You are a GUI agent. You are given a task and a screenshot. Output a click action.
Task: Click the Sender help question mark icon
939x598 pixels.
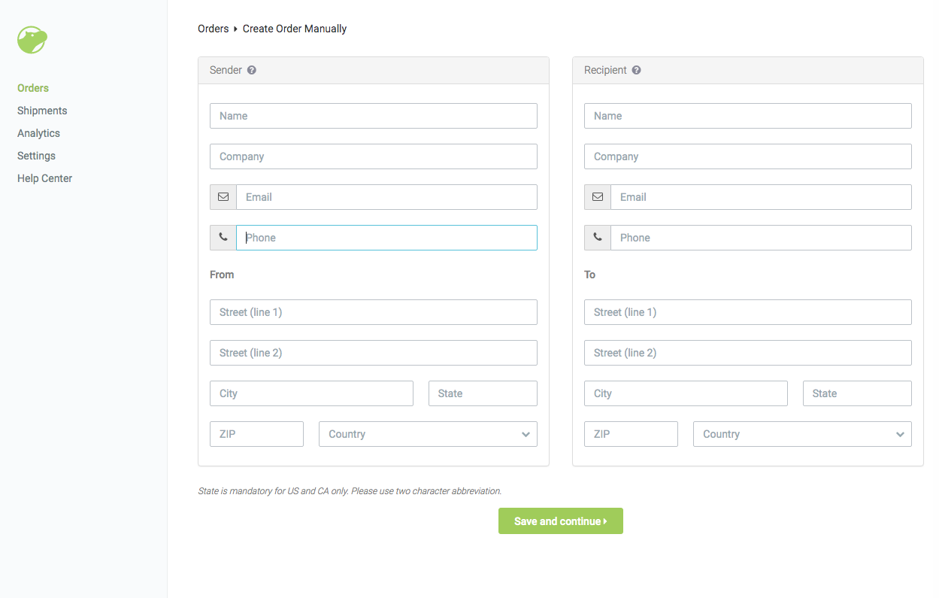pos(252,70)
